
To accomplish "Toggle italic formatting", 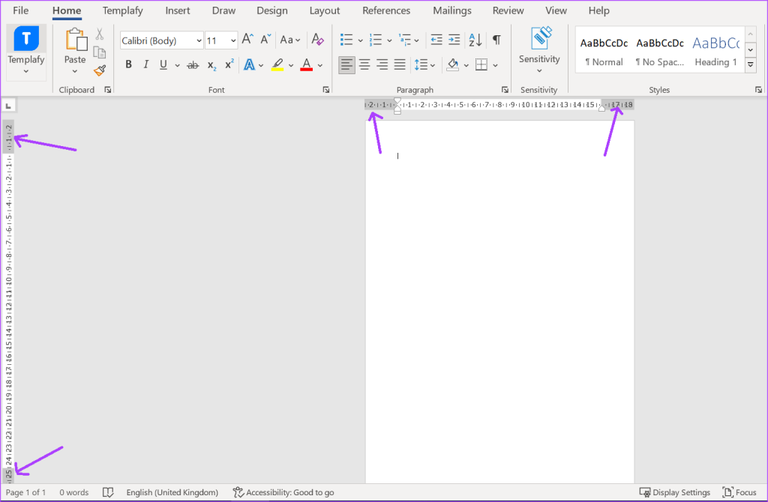I will [x=145, y=64].
